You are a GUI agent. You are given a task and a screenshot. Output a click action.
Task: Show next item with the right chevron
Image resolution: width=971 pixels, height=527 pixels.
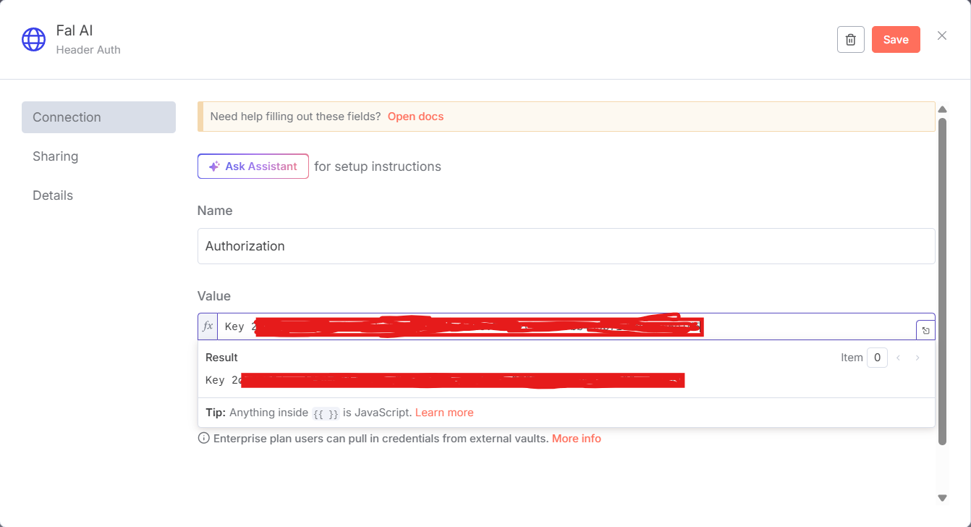pyautogui.click(x=917, y=357)
